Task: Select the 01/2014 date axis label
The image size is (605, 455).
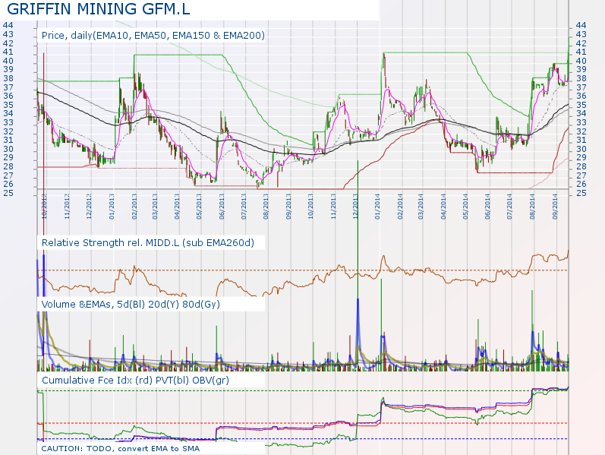Action: tap(378, 207)
